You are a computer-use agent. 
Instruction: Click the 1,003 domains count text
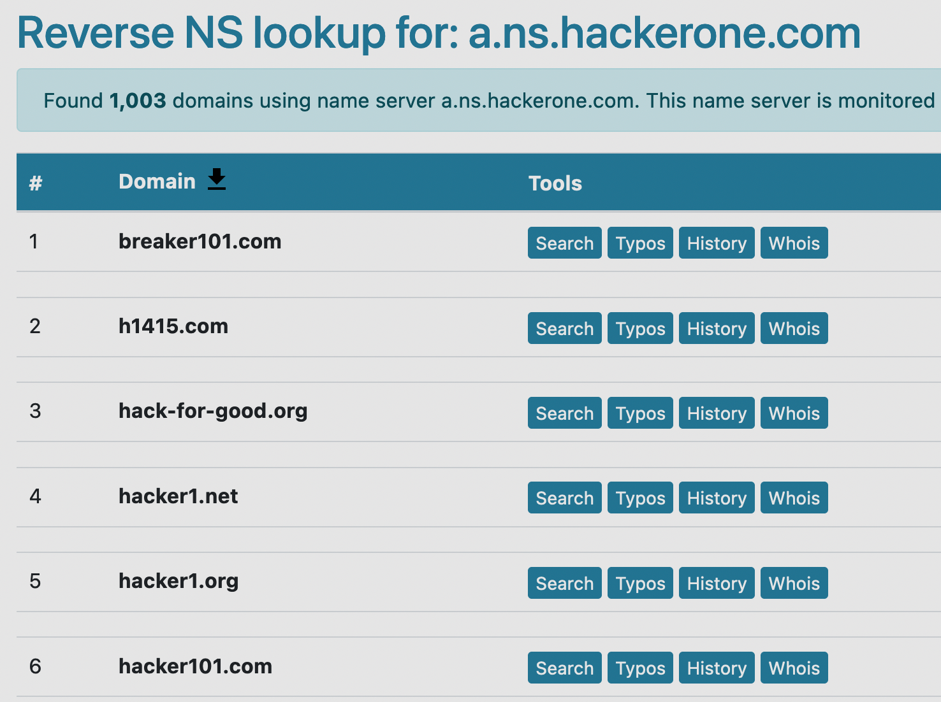137,101
